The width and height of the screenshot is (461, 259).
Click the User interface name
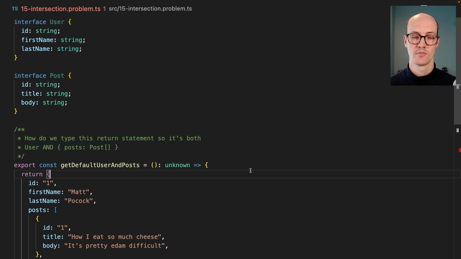57,22
